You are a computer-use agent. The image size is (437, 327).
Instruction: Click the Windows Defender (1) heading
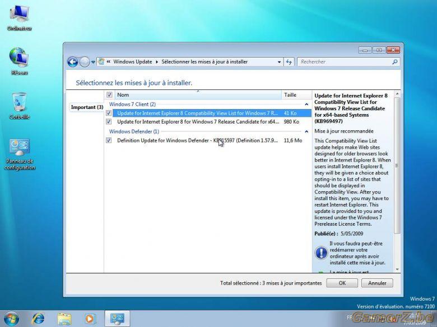tap(134, 131)
